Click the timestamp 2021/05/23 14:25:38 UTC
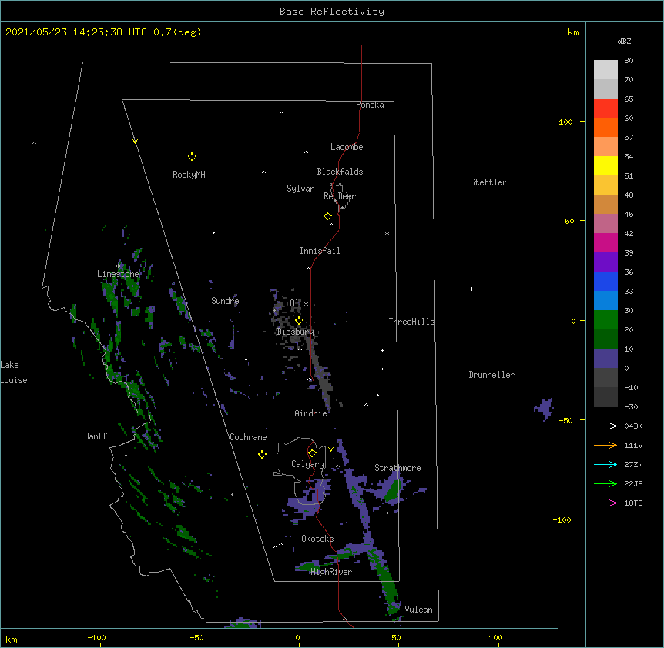This screenshot has width=664, height=648. tap(76, 32)
